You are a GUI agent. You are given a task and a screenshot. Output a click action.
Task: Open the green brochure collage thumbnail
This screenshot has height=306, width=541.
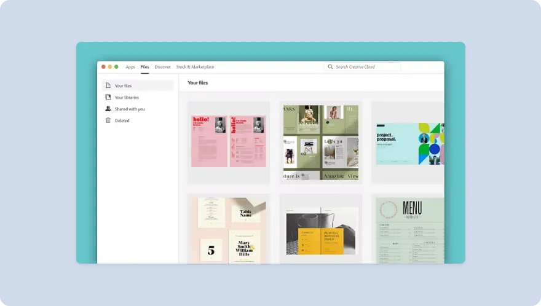tap(321, 143)
